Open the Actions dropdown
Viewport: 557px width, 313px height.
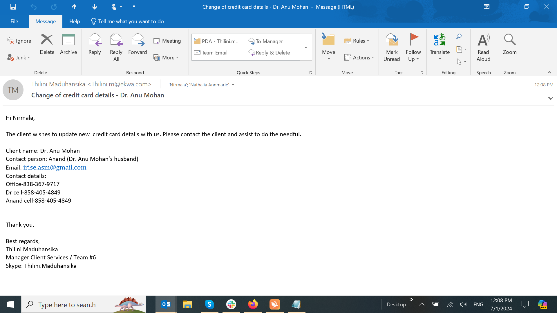click(x=359, y=58)
